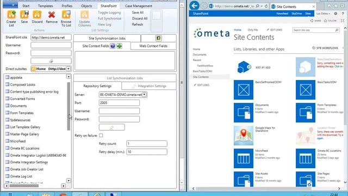This screenshot has width=348, height=196.
Task: Click browser back arrow button
Action: (195, 6)
